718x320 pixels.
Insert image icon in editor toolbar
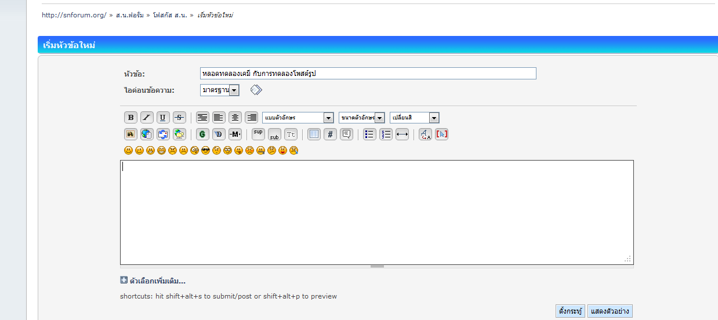coord(130,134)
